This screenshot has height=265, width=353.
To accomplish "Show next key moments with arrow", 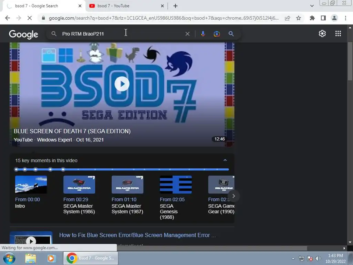I will tap(234, 196).
